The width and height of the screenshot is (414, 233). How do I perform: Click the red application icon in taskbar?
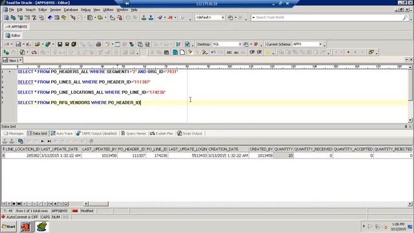26,227
